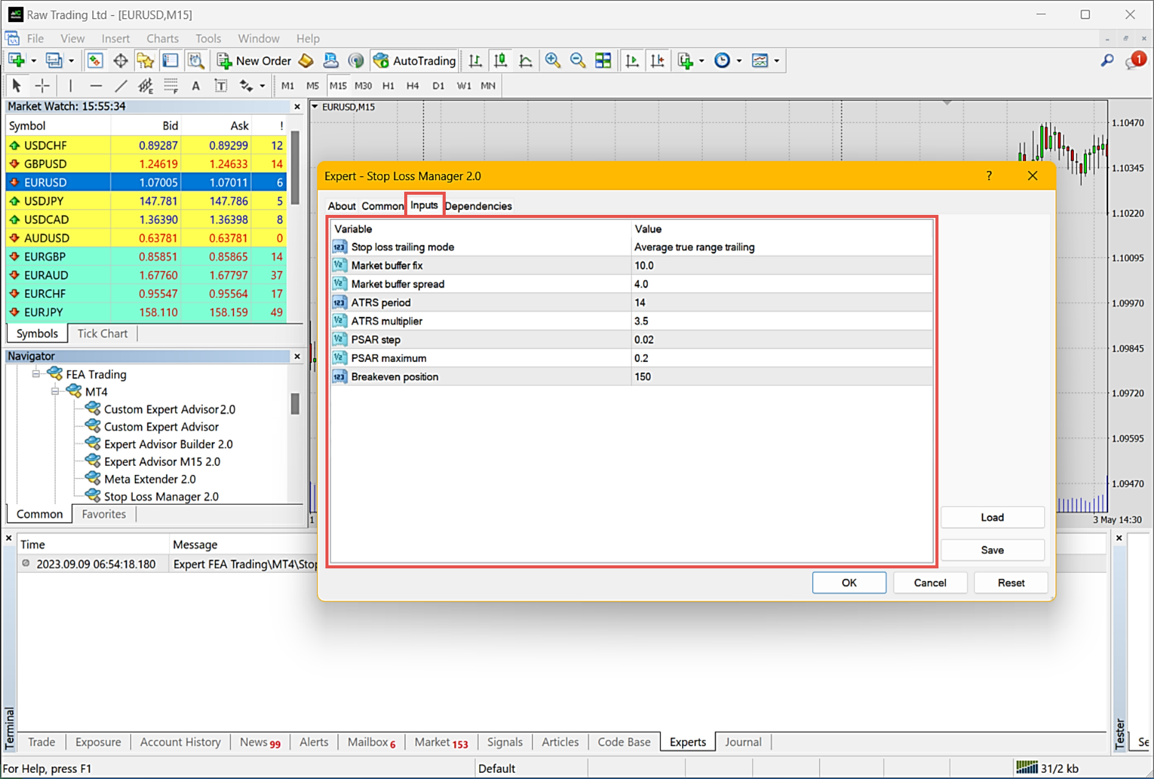1154x779 pixels.
Task: Toggle the Navigator panel star-folder icon
Action: (x=145, y=60)
